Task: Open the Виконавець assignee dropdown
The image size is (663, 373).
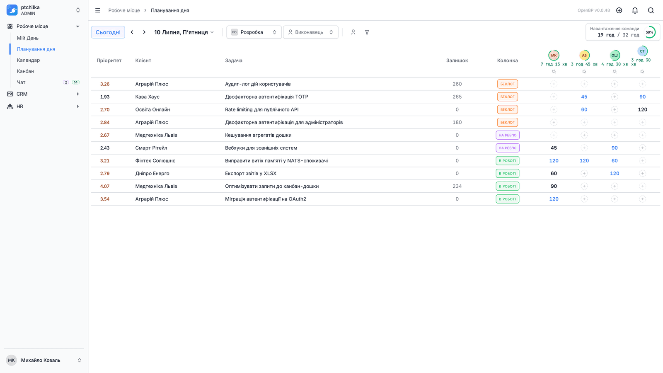Action: point(311,32)
